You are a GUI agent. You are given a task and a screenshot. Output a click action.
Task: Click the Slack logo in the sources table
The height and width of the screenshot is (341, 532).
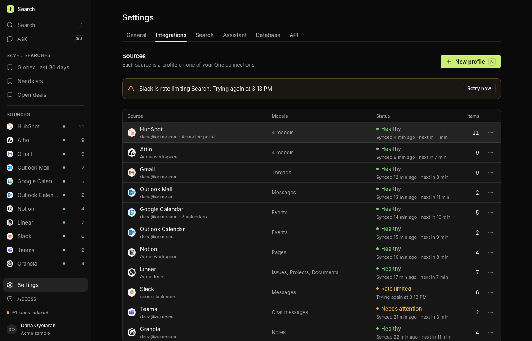[132, 292]
